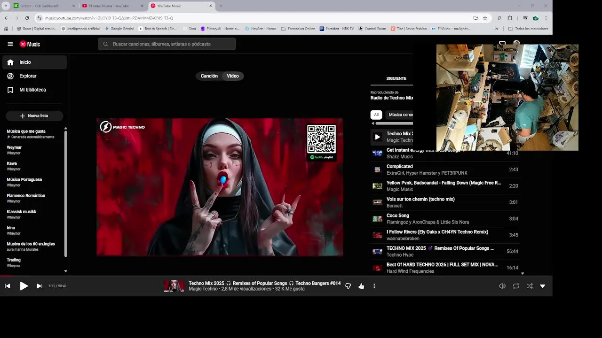The image size is (602, 338).
Task: Dislike the current song
Action: point(348,286)
